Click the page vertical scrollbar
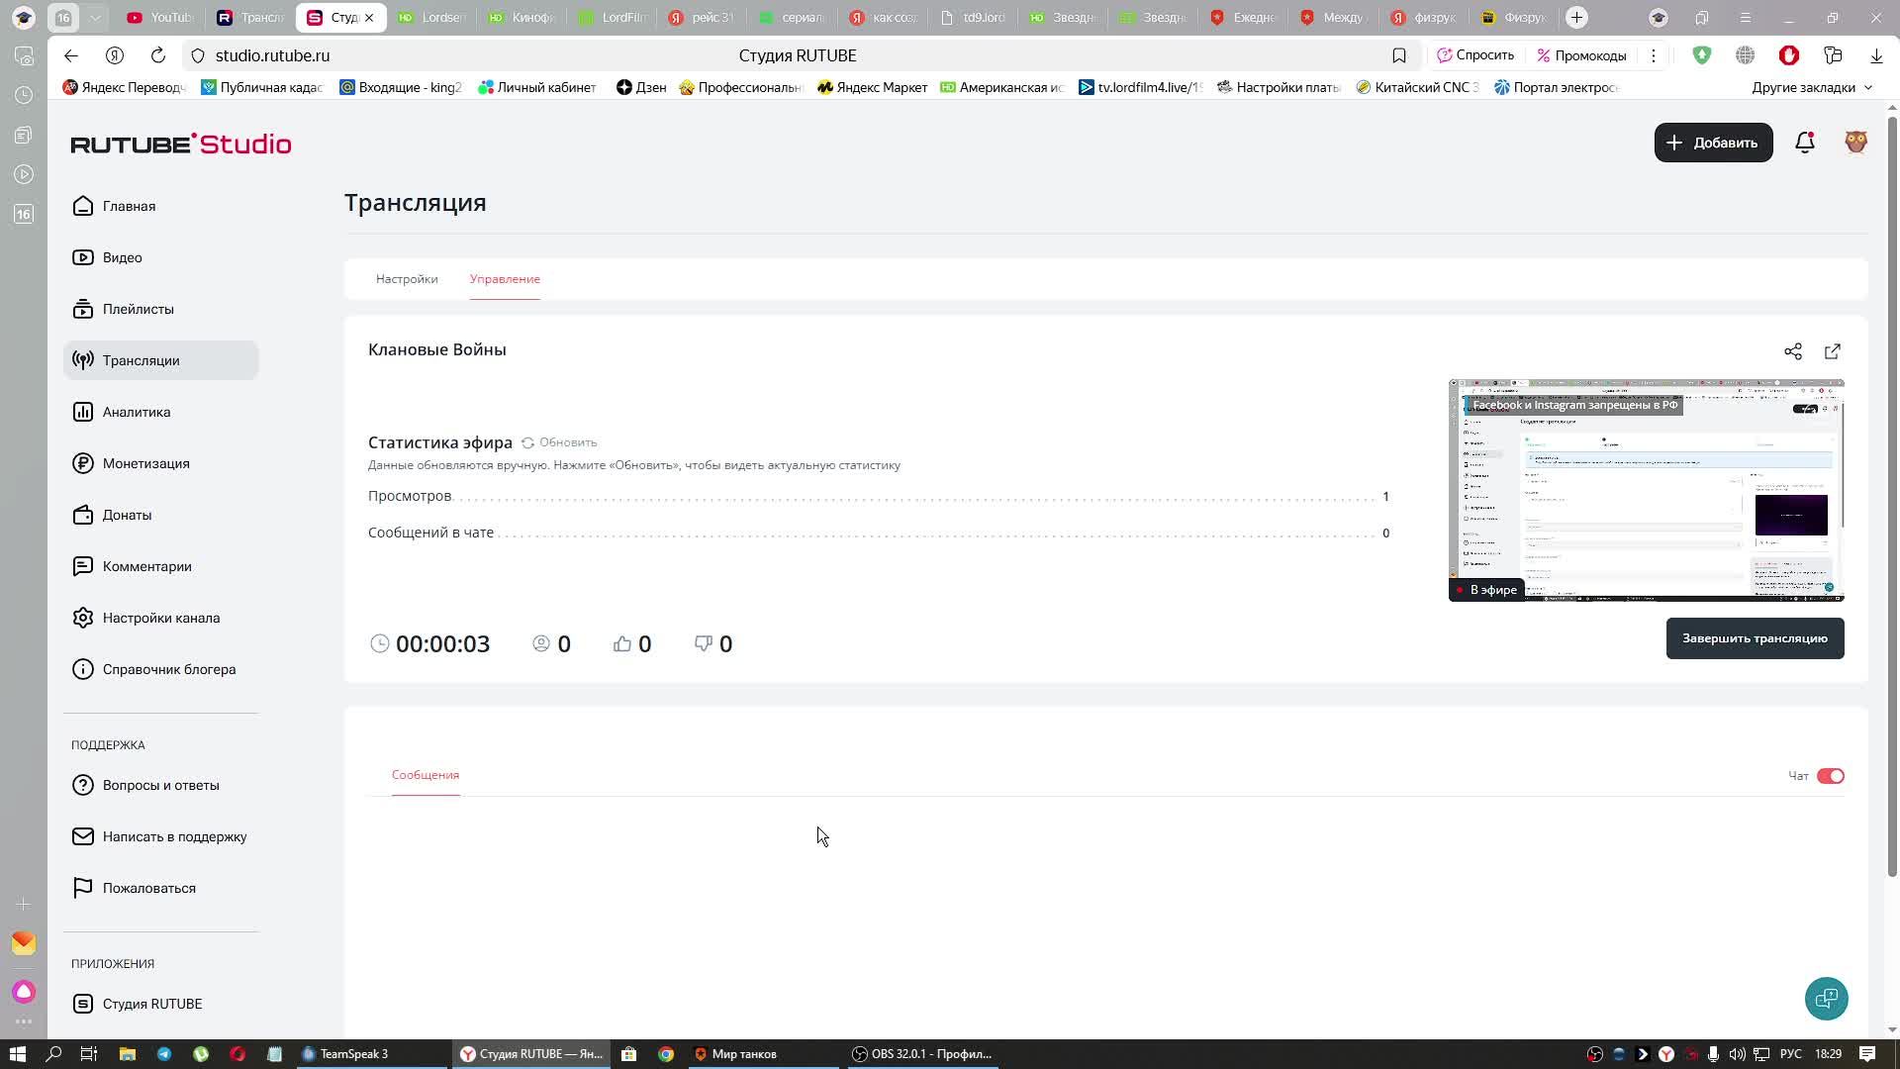Screen dimensions: 1900x1069 point(1892,495)
